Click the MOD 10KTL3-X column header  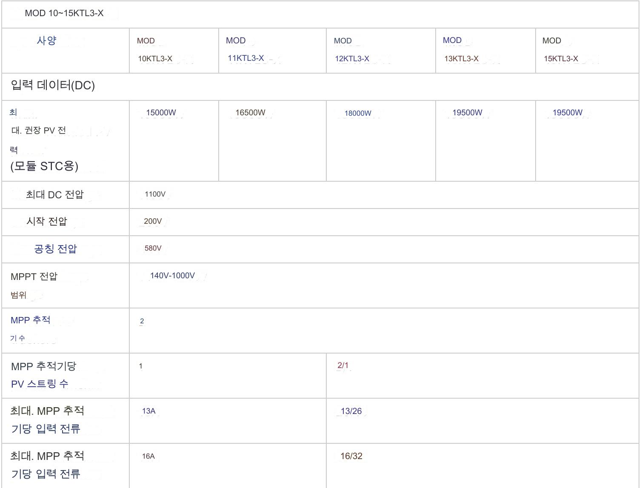[x=155, y=50]
